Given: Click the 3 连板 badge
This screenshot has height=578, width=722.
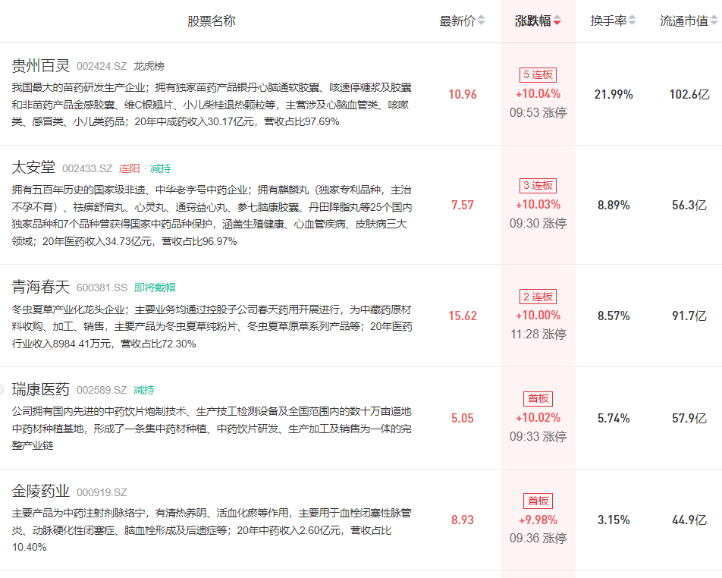Looking at the screenshot, I should click(x=538, y=186).
